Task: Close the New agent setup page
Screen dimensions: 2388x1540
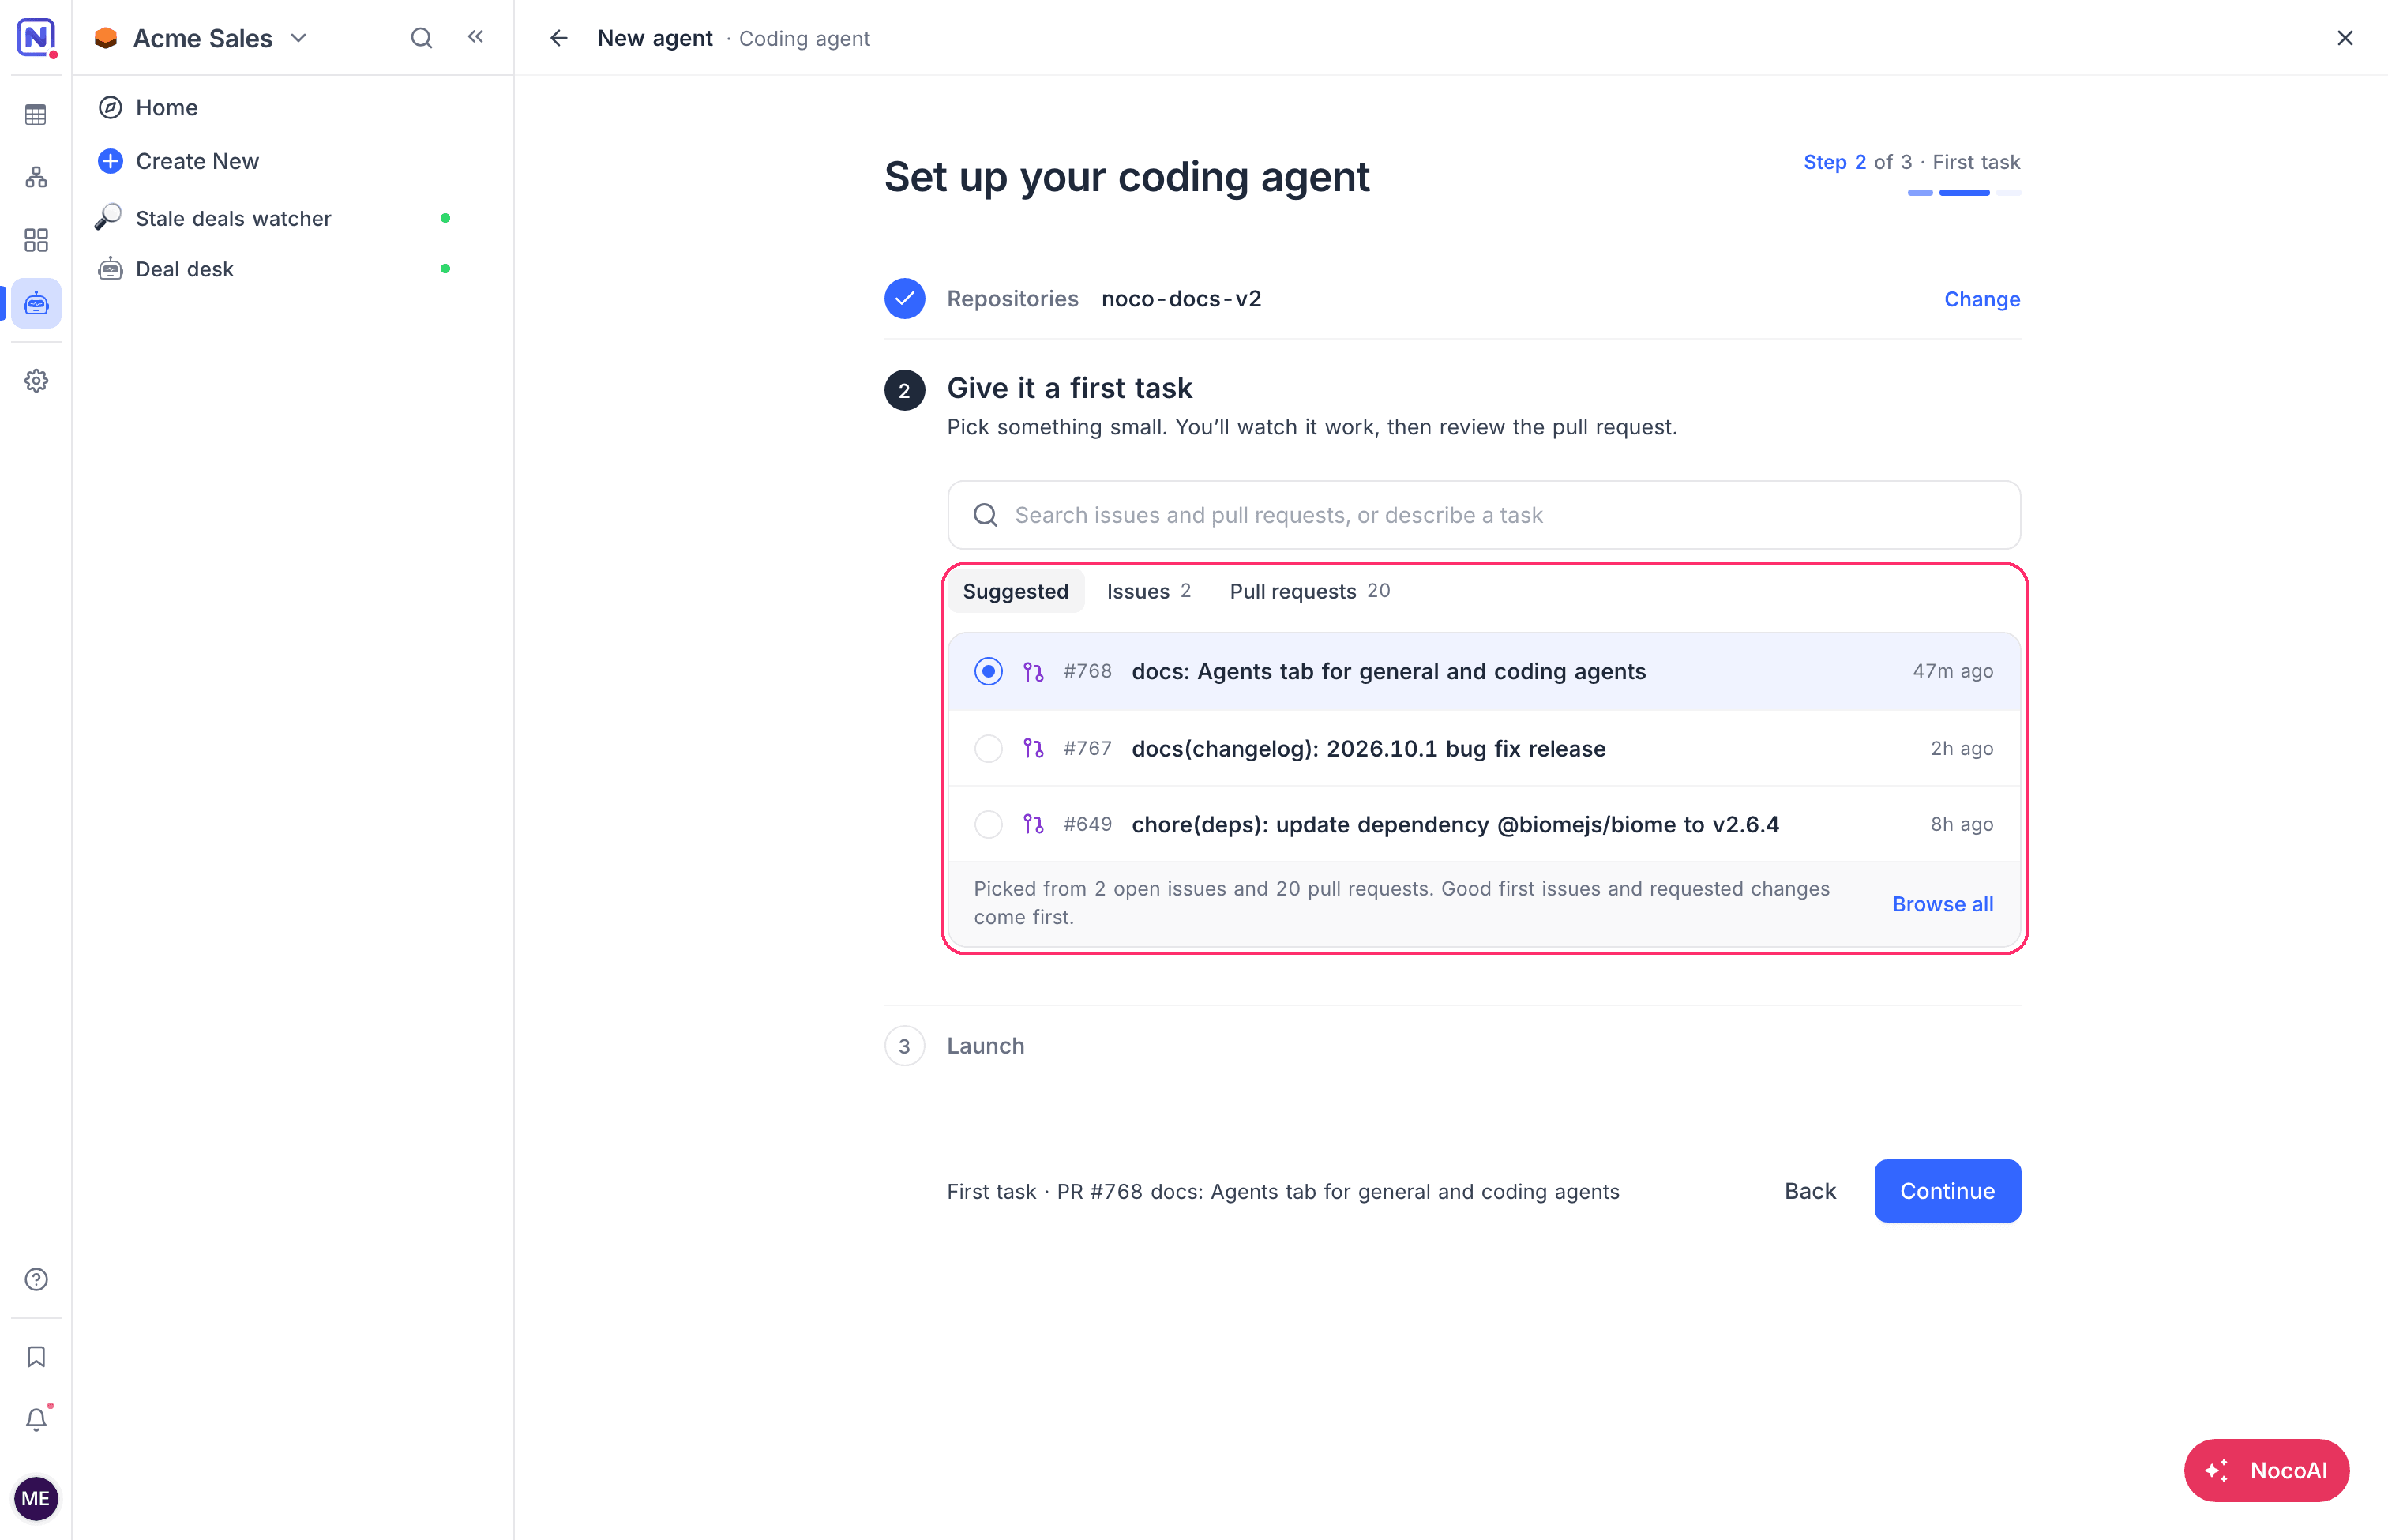Action: (2344, 38)
